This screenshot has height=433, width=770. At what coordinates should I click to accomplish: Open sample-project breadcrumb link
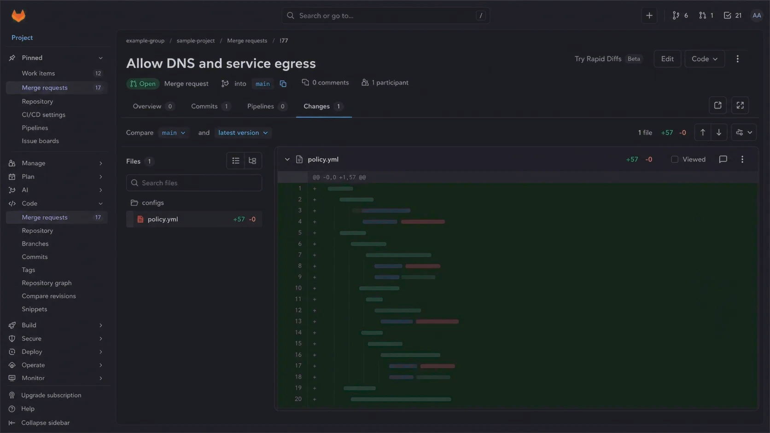[x=196, y=40]
